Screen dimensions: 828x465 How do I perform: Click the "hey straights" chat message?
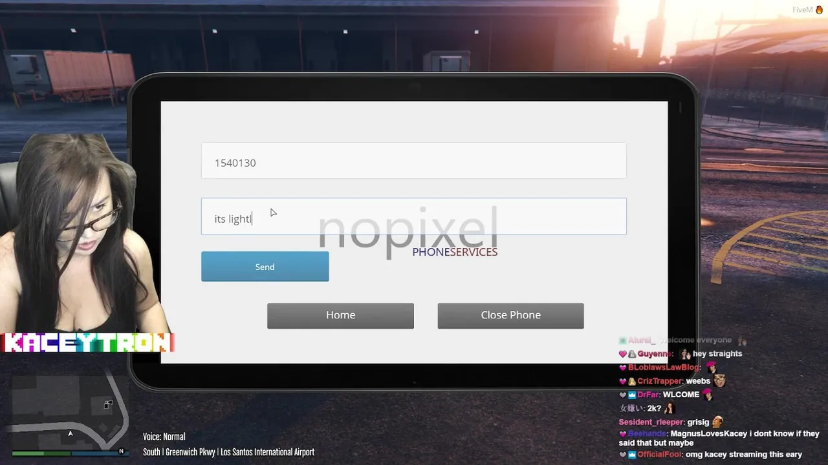[717, 354]
